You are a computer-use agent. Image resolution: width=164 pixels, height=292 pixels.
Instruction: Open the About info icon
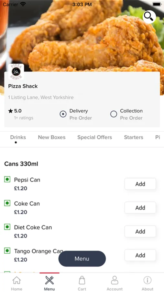[x=148, y=280]
